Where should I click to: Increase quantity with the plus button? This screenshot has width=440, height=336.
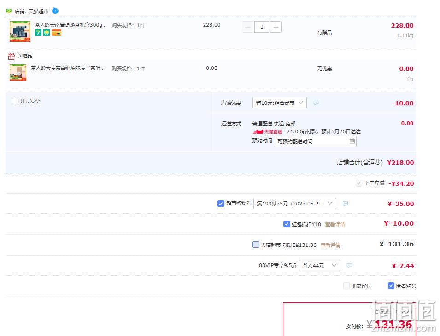[x=276, y=27]
